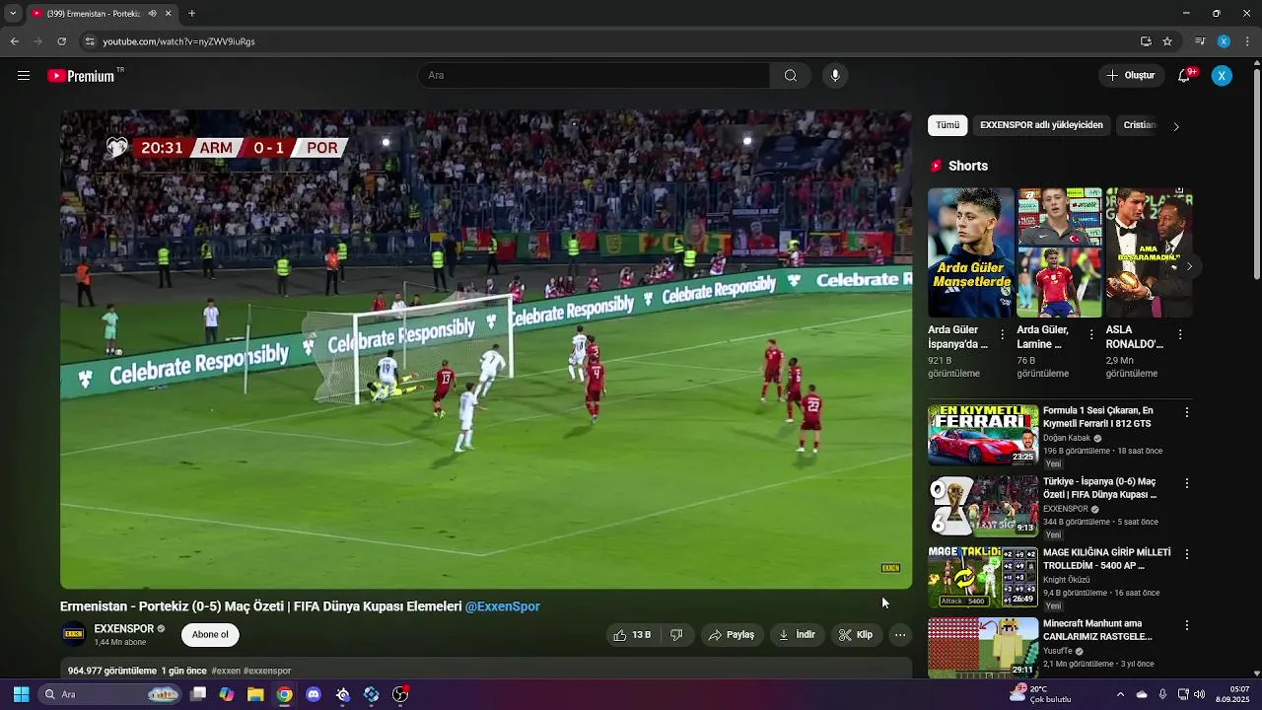Bookmark this page with star icon
Image resolution: width=1262 pixels, height=710 pixels.
(1167, 41)
